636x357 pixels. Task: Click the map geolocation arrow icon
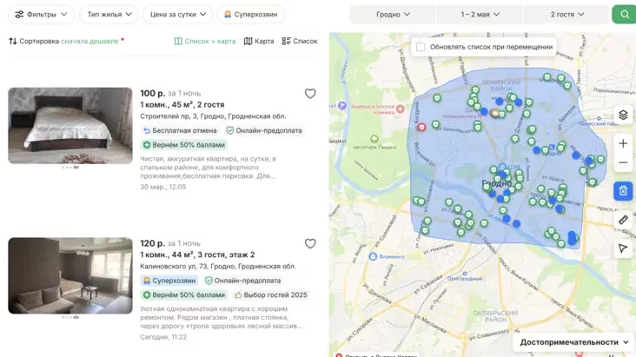click(x=623, y=248)
